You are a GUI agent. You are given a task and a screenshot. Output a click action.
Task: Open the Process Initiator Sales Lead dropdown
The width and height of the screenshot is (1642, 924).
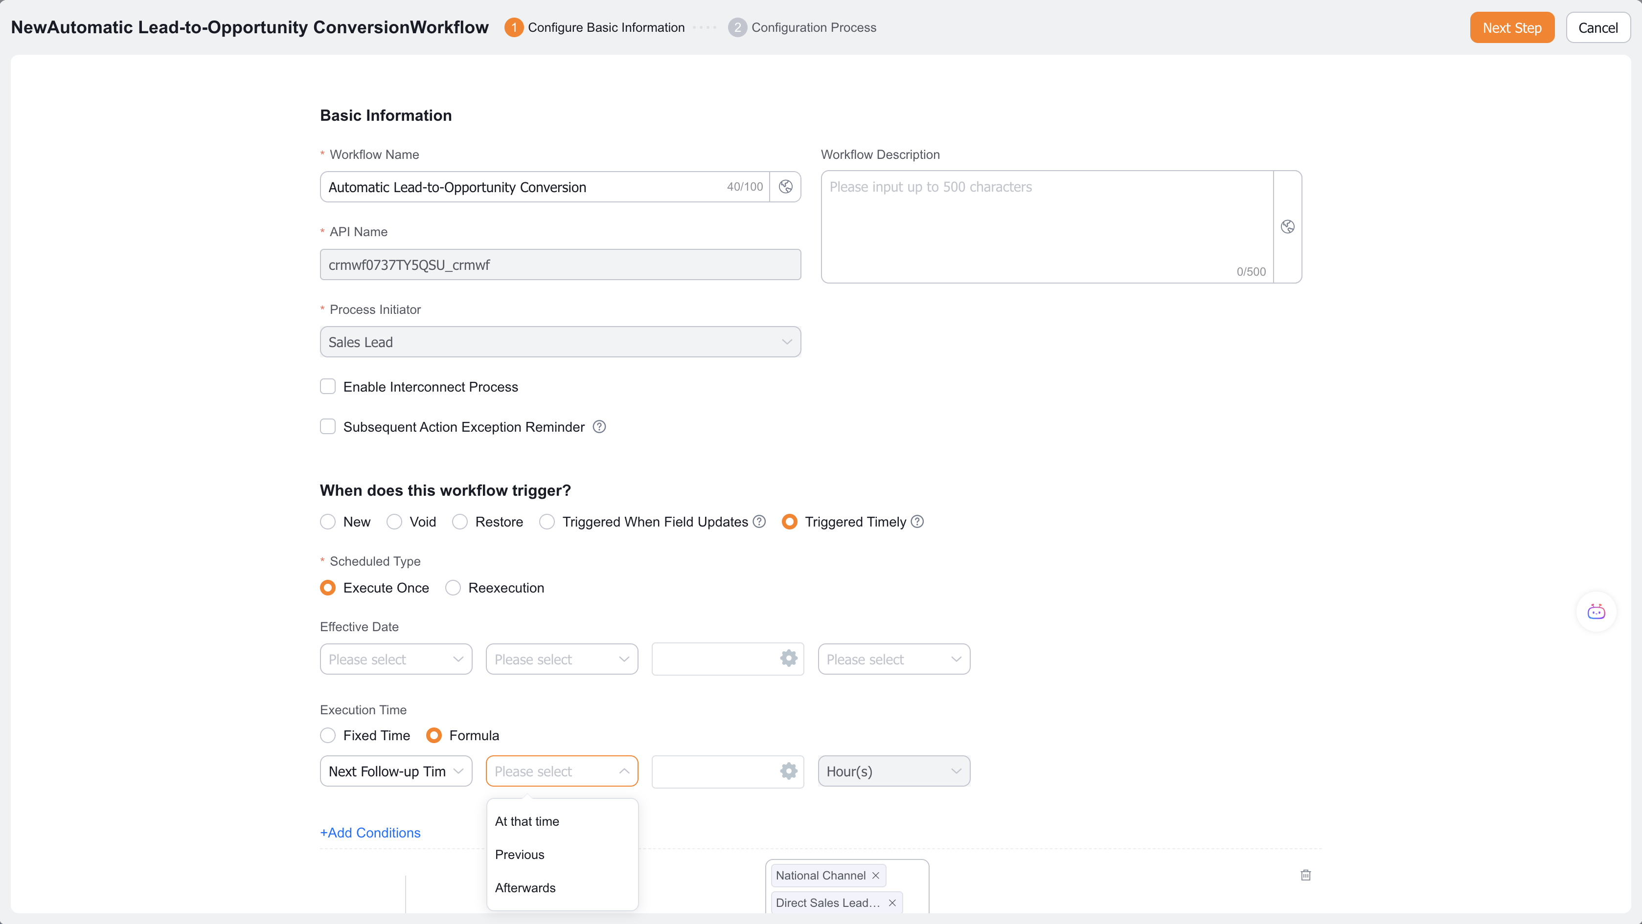point(560,342)
